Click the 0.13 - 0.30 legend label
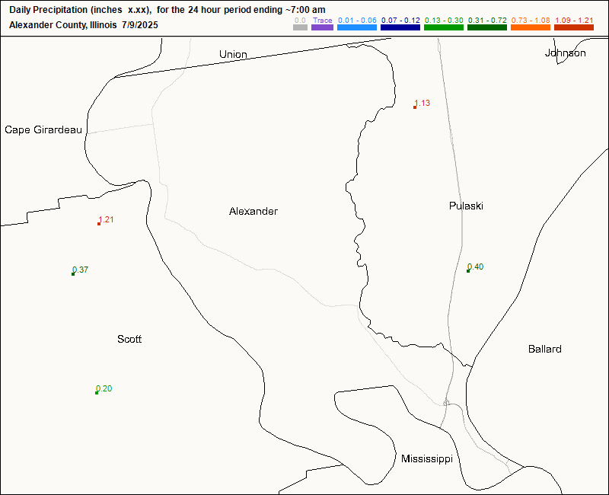 (444, 21)
